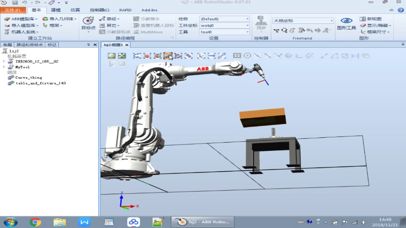Screen dimensions: 406x228
Task: Click the snap end icon
Action: [x=268, y=56]
